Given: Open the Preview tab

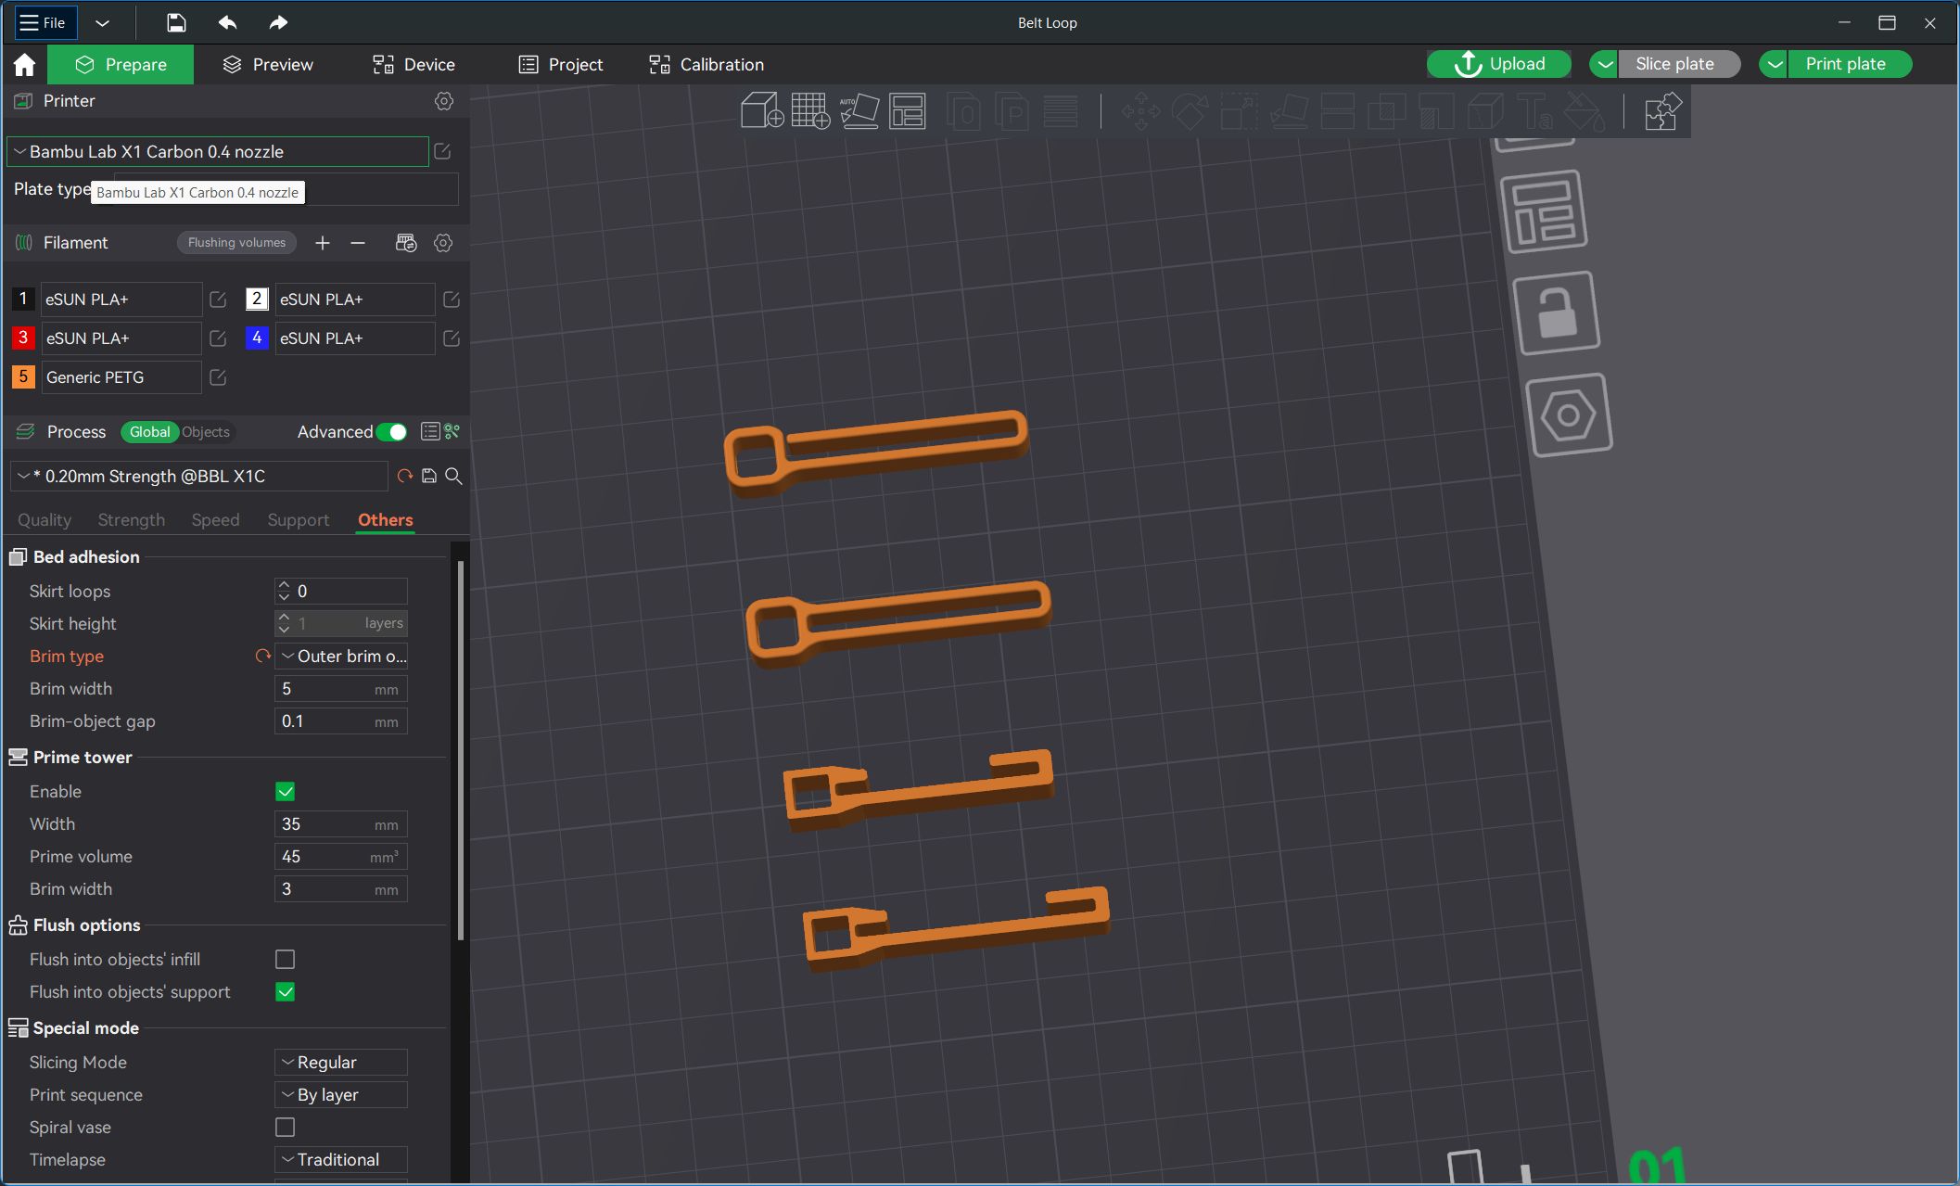Looking at the screenshot, I should (x=268, y=65).
